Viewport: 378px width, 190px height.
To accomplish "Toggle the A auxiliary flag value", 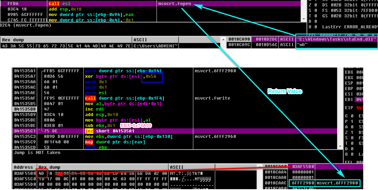I will 352,127.
